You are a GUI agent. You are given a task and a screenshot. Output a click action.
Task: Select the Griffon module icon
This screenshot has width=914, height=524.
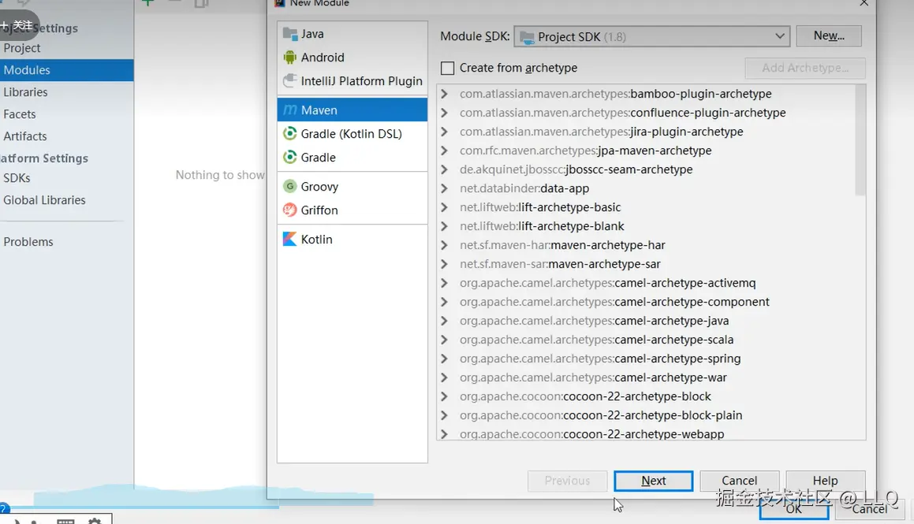click(x=289, y=210)
